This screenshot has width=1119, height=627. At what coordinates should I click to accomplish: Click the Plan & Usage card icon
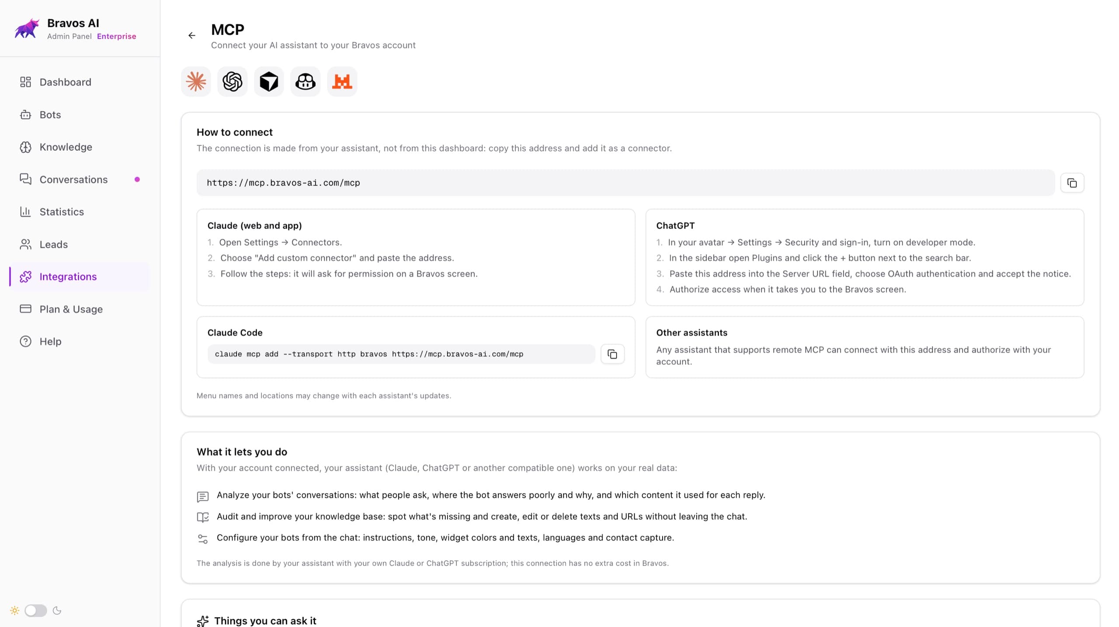coord(25,309)
